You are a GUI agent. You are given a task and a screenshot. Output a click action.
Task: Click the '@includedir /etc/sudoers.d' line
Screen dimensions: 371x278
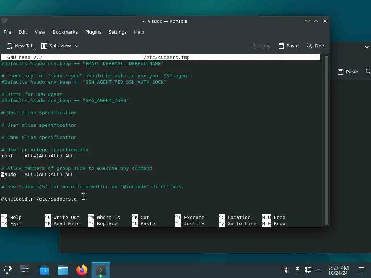point(39,199)
